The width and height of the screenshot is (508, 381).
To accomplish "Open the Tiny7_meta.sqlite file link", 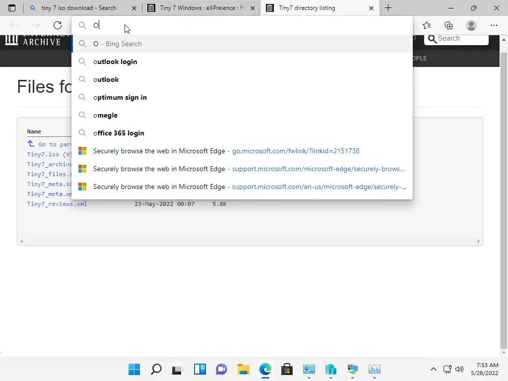I will point(49,184).
